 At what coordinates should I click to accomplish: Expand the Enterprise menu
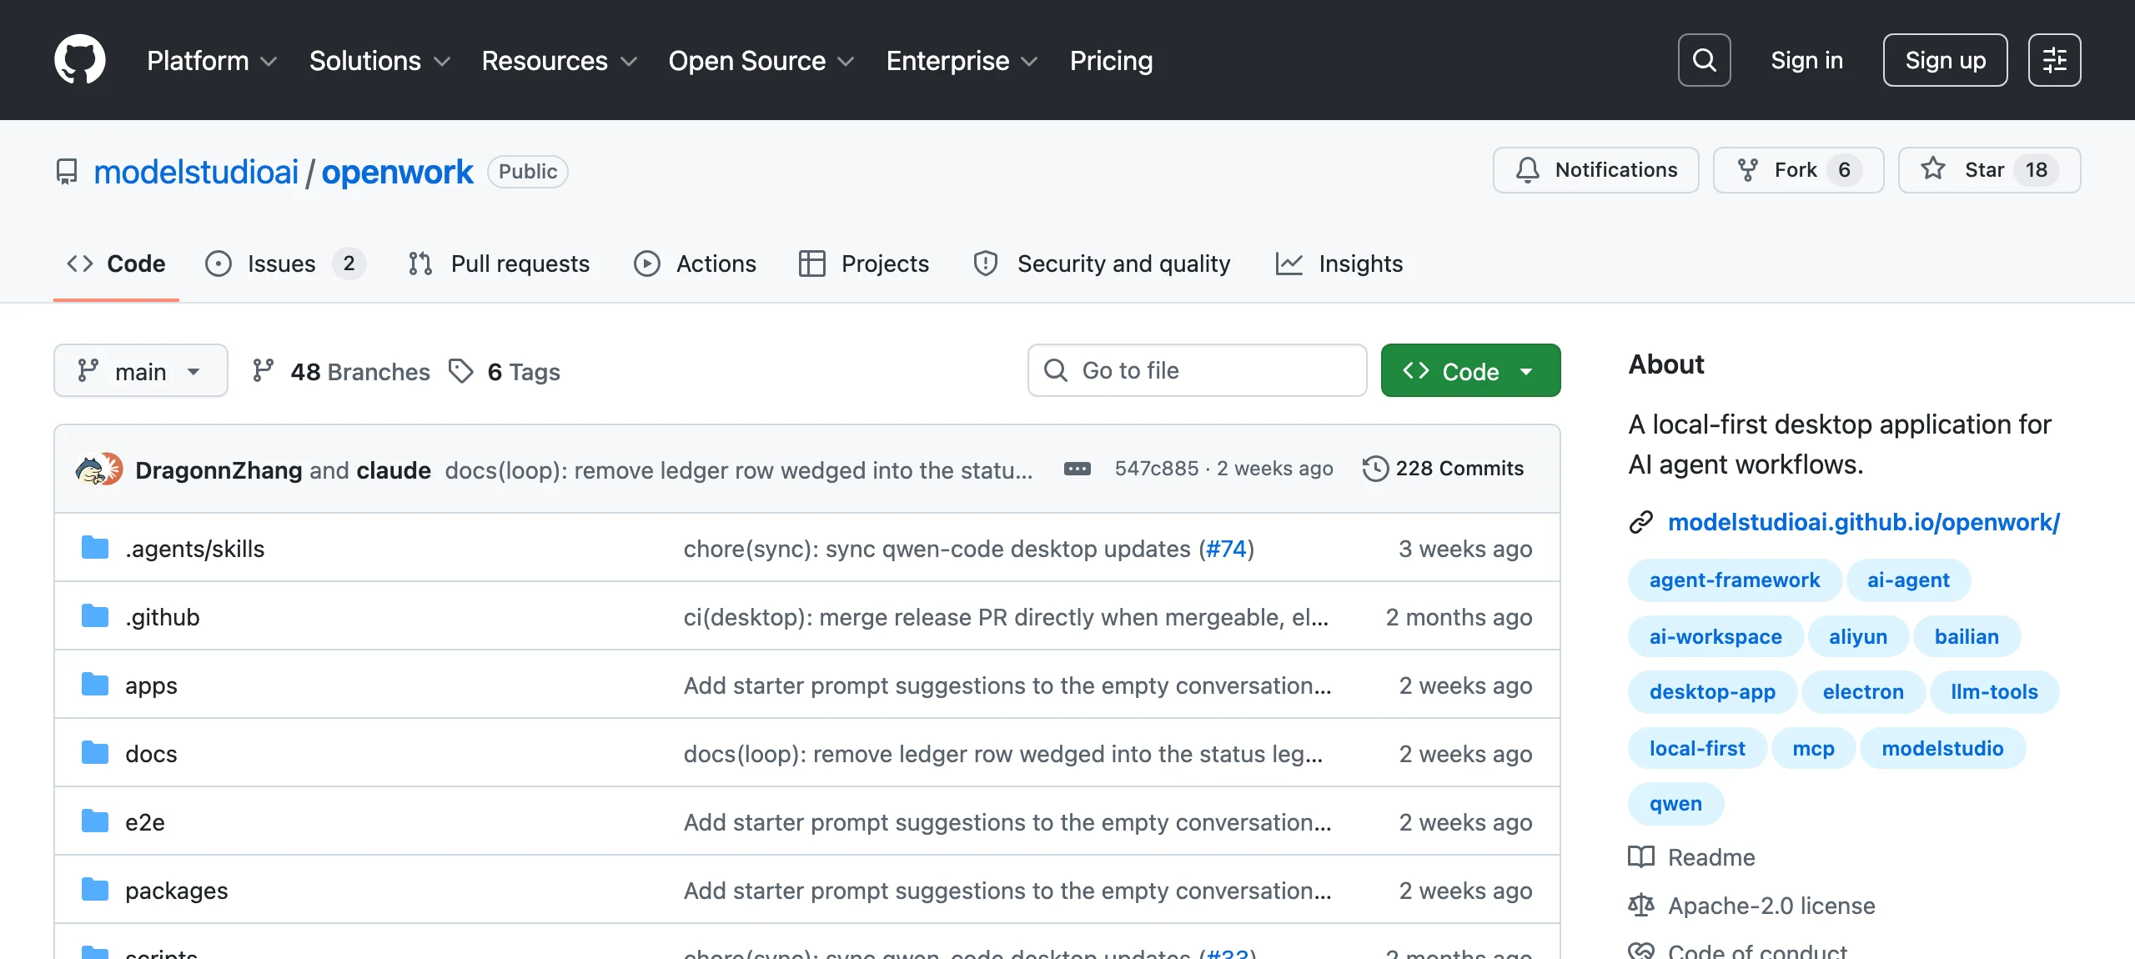[962, 60]
